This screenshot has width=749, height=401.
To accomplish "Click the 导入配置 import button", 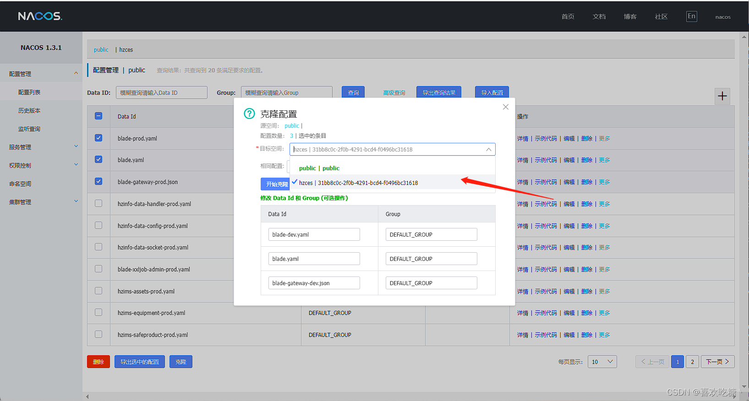I will pyautogui.click(x=492, y=92).
